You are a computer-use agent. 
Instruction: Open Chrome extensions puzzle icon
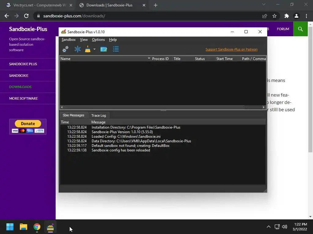(x=287, y=16)
